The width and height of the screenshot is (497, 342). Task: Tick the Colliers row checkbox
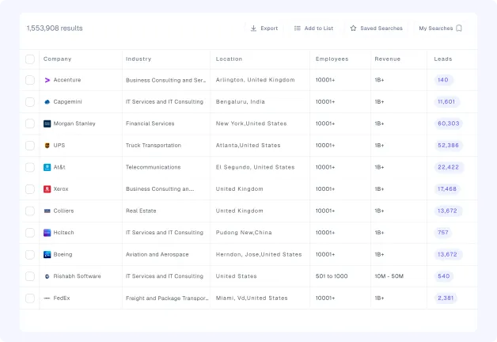(30, 211)
